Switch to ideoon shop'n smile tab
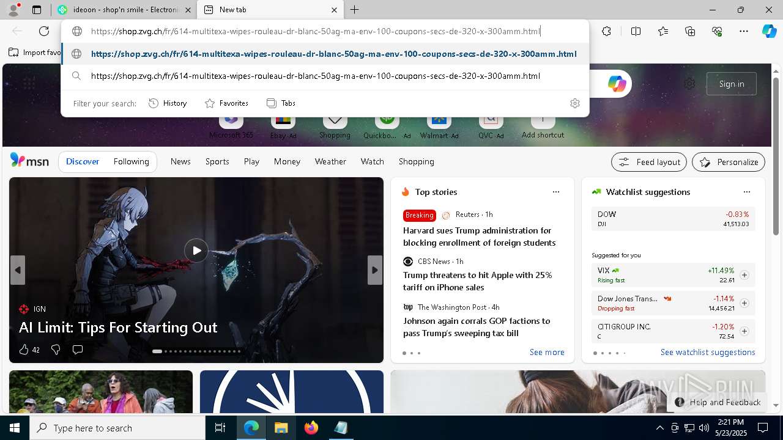The height and width of the screenshot is (440, 783). (x=124, y=10)
